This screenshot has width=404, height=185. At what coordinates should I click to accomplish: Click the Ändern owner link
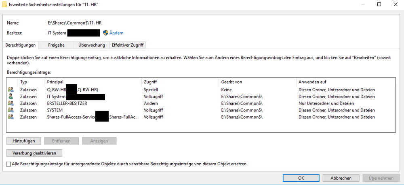116,33
